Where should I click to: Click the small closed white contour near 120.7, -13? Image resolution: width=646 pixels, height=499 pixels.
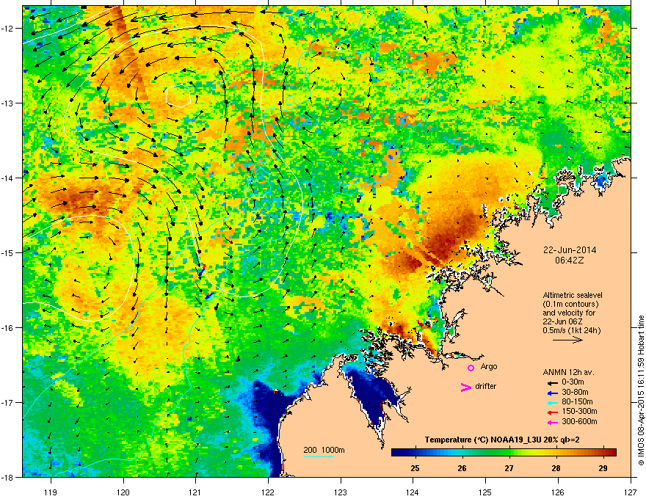[x=178, y=96]
